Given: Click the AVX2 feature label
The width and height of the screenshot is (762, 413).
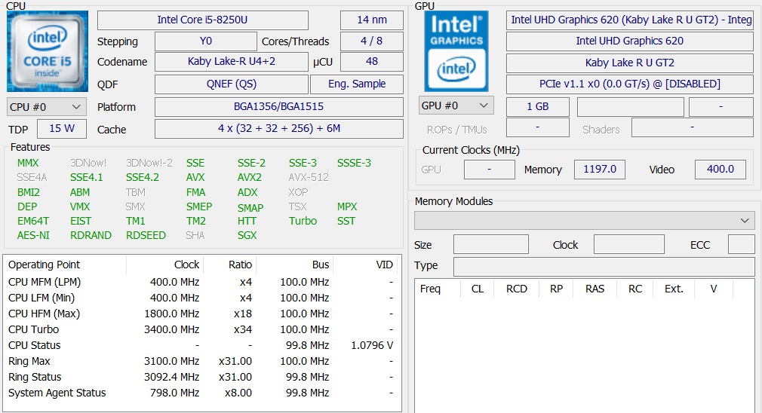Looking at the screenshot, I should (250, 177).
